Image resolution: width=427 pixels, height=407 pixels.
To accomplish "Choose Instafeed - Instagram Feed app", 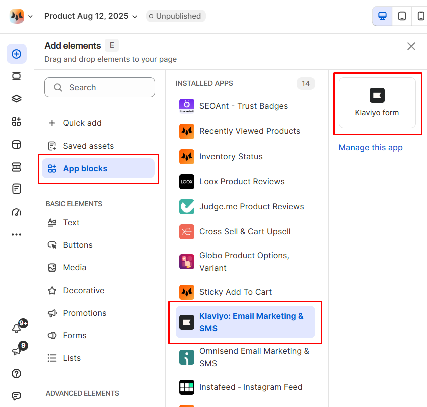I will 246,387.
